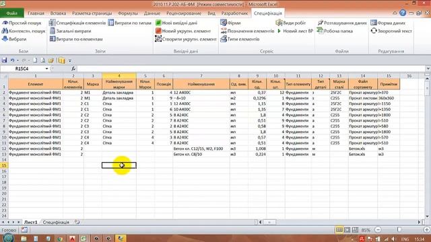Open the Данные ribbon tab

coord(152,13)
